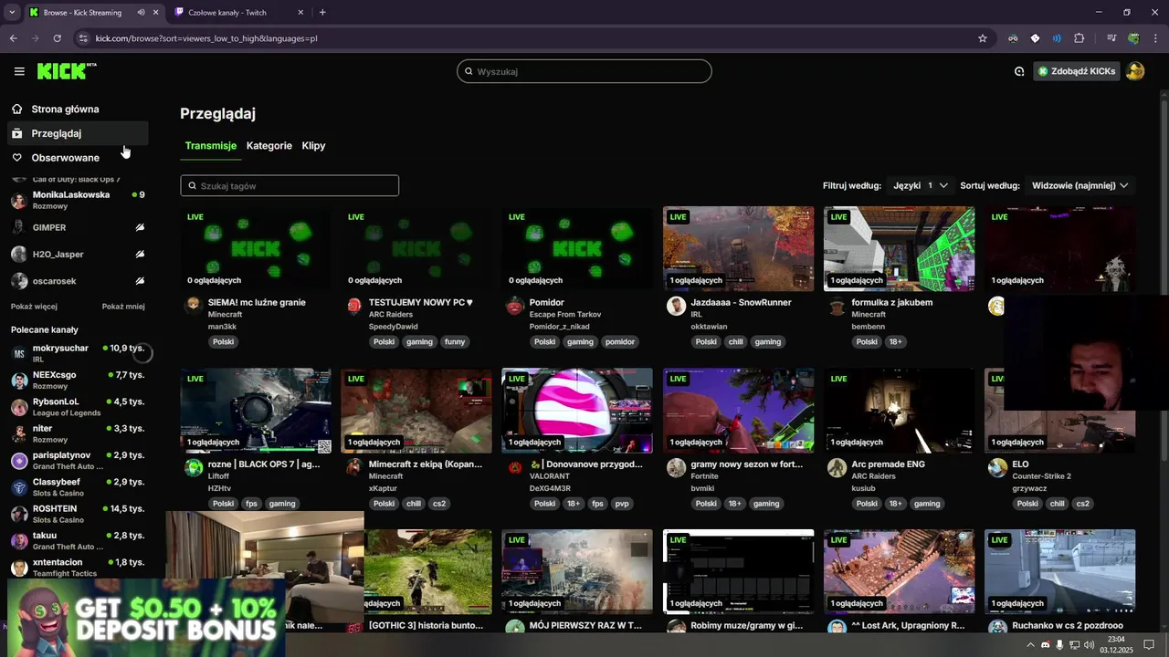Open Discord from the system tray
This screenshot has width=1169, height=657.
coord(1045,645)
